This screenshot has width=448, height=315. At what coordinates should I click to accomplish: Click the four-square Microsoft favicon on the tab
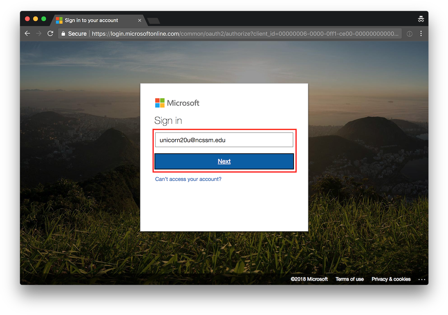click(58, 20)
